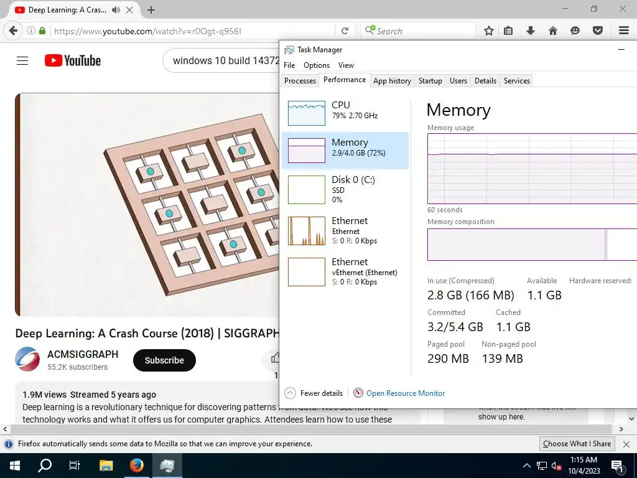Click the muted volume tray icon
Screen dimensions: 637x478
point(556,466)
